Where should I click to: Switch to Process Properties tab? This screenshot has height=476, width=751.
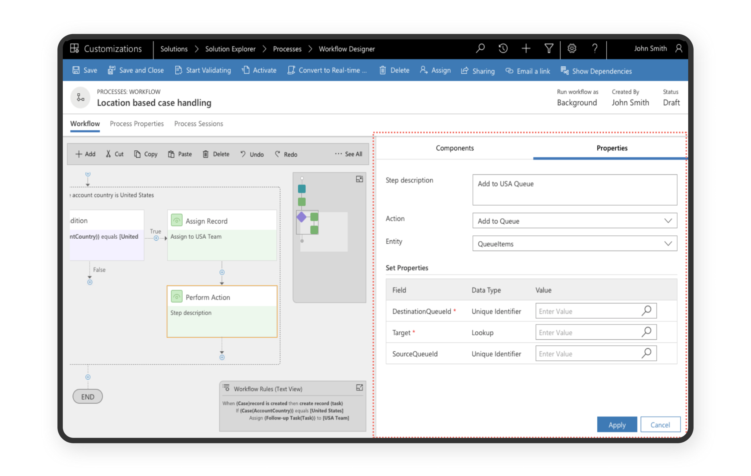(x=137, y=124)
